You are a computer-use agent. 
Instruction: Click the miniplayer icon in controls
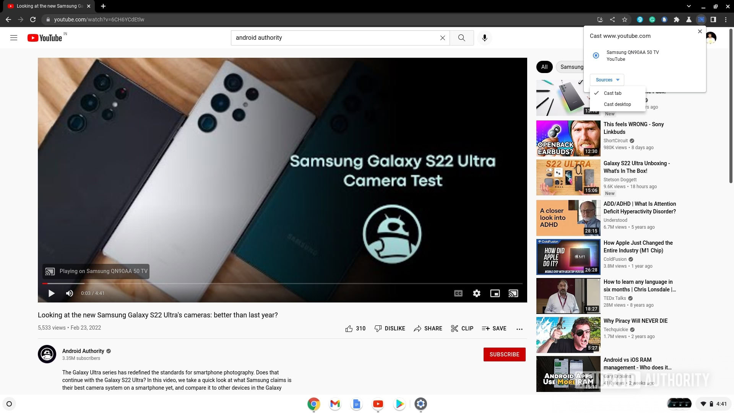pyautogui.click(x=495, y=293)
